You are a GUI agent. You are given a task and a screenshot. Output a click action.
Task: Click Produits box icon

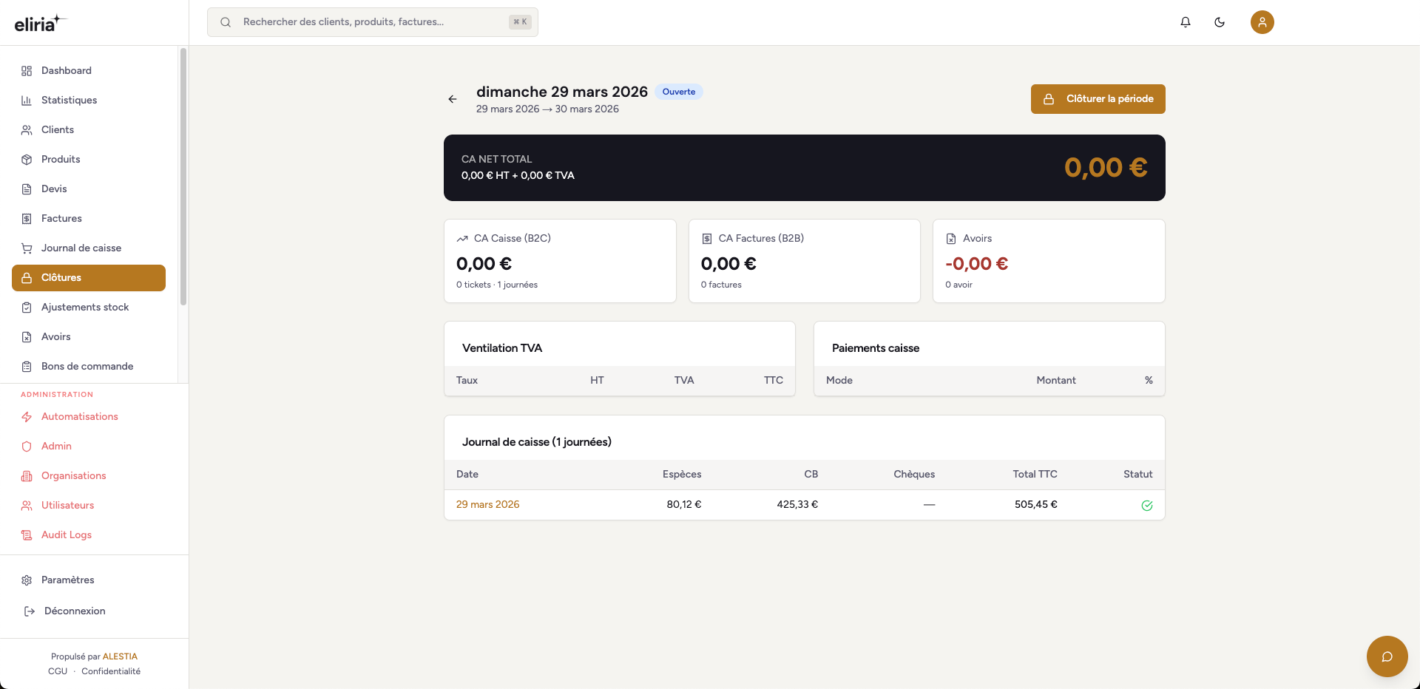[27, 160]
